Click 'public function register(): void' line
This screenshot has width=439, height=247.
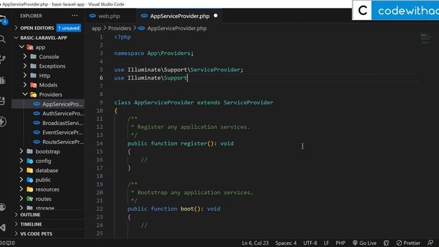(x=180, y=143)
